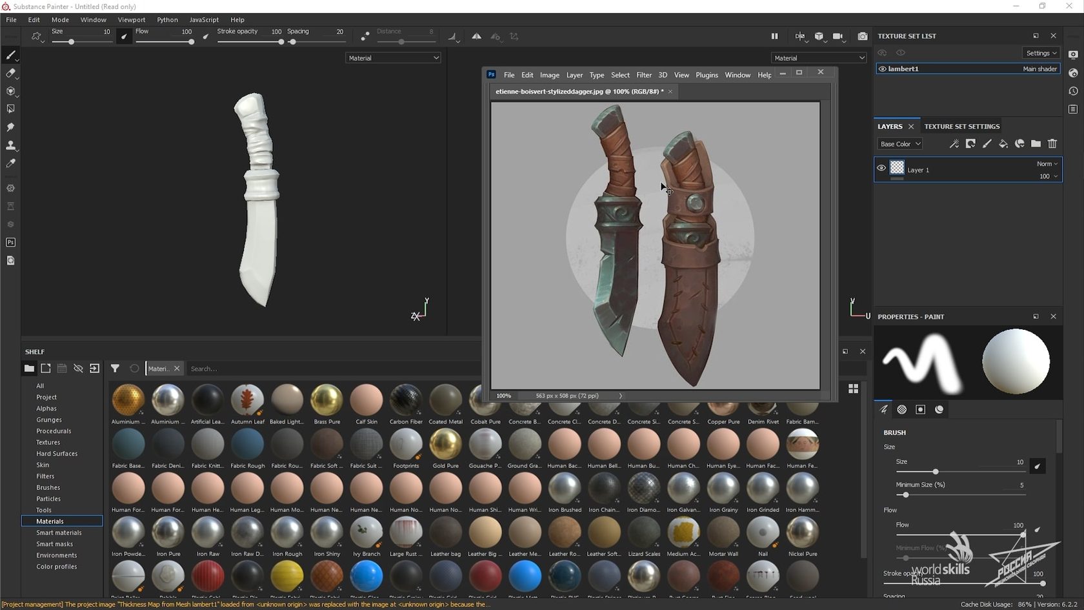Click shelf filter funnel icon

(115, 369)
